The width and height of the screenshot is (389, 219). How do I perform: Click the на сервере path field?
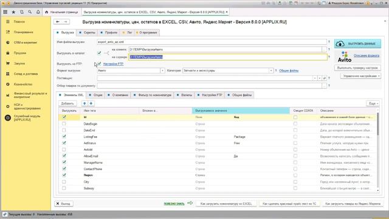(x=228, y=57)
